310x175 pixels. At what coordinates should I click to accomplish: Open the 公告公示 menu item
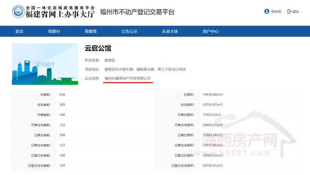pos(129,31)
